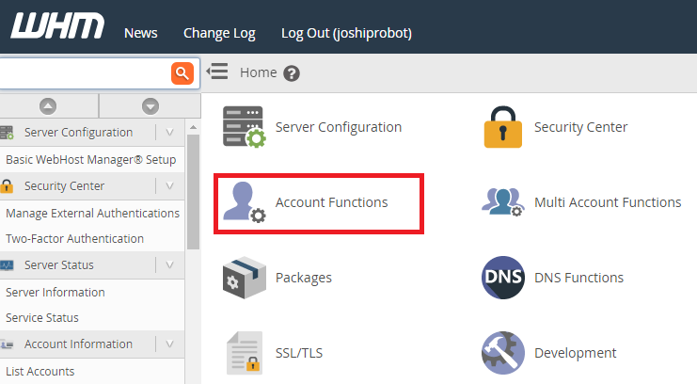Open the Development hammer and gear icon

tap(502, 353)
